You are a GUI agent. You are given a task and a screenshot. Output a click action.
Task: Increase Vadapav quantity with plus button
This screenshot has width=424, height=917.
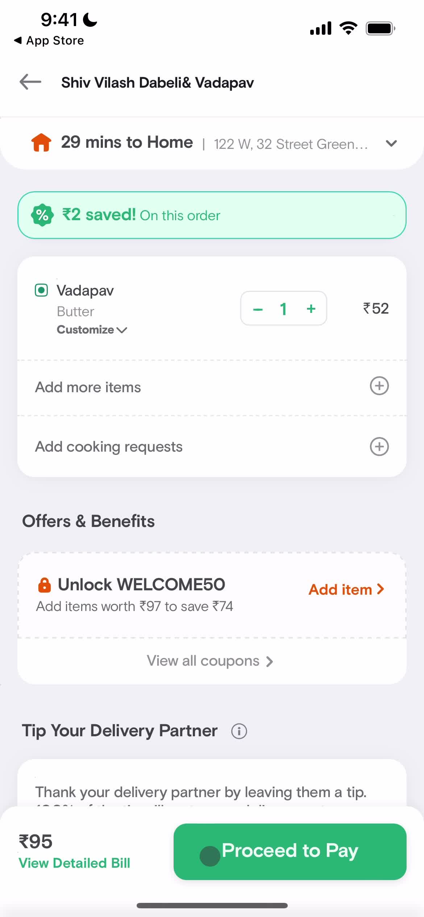point(311,309)
